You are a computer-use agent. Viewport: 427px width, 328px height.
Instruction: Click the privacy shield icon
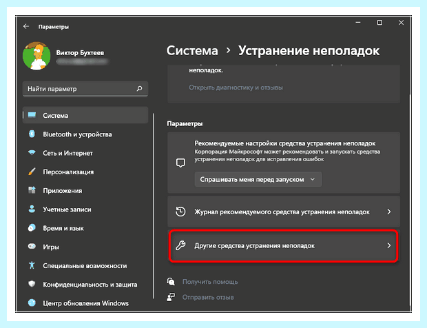32,284
